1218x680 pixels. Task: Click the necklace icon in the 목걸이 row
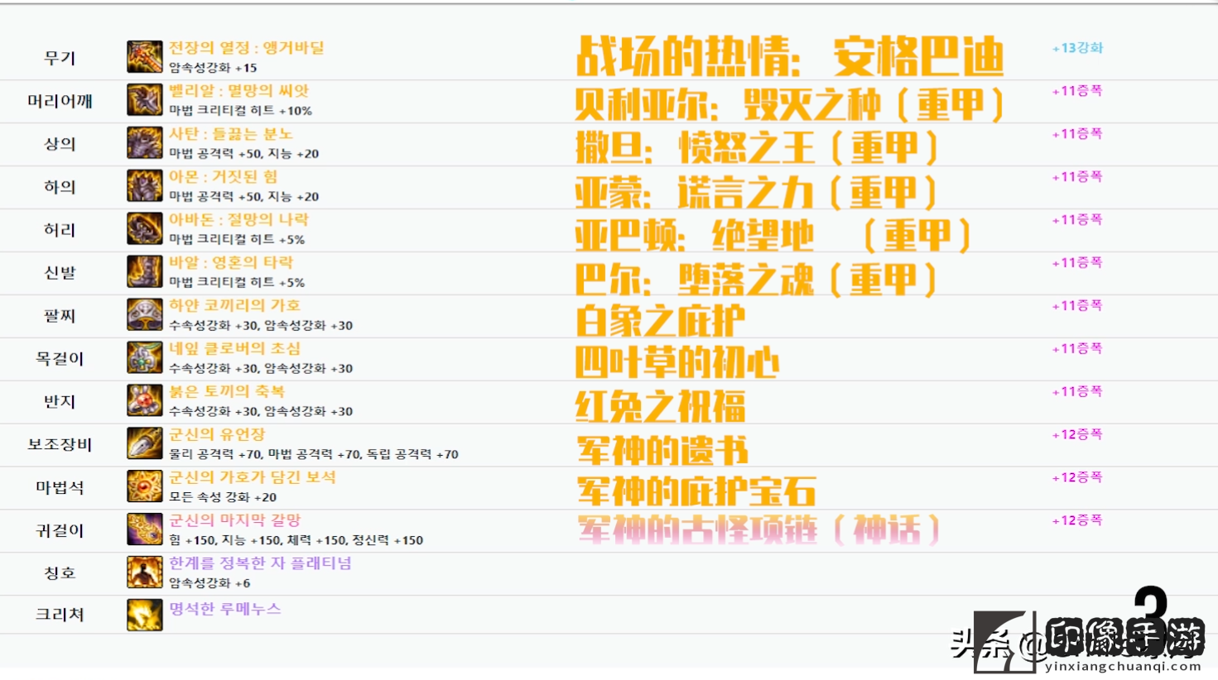pos(144,358)
